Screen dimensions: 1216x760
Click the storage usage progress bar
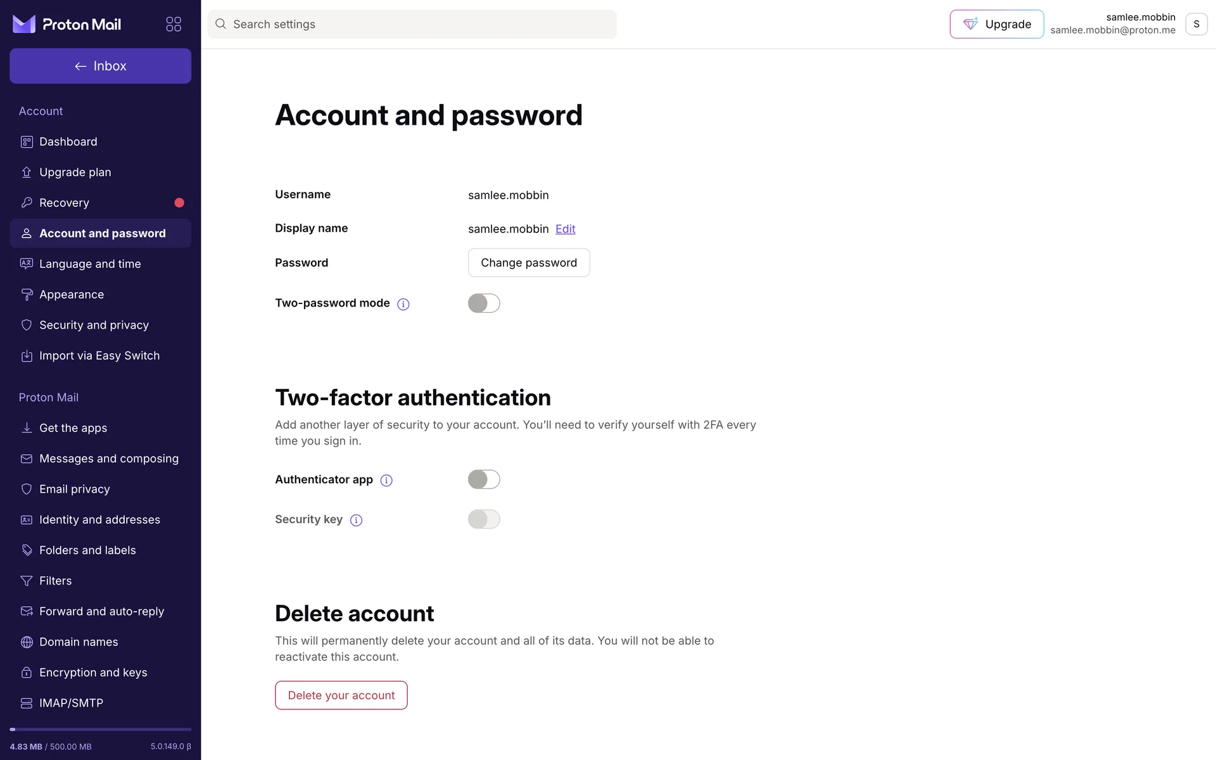tap(100, 730)
